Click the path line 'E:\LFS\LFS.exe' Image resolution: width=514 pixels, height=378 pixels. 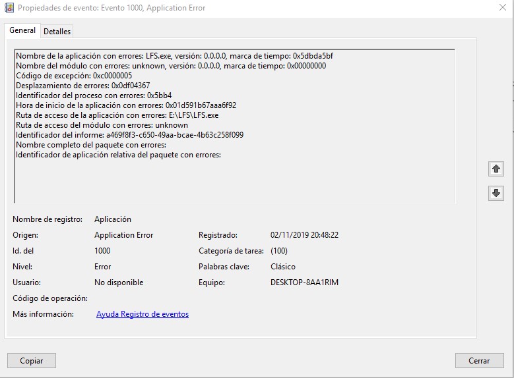pyautogui.click(x=117, y=115)
